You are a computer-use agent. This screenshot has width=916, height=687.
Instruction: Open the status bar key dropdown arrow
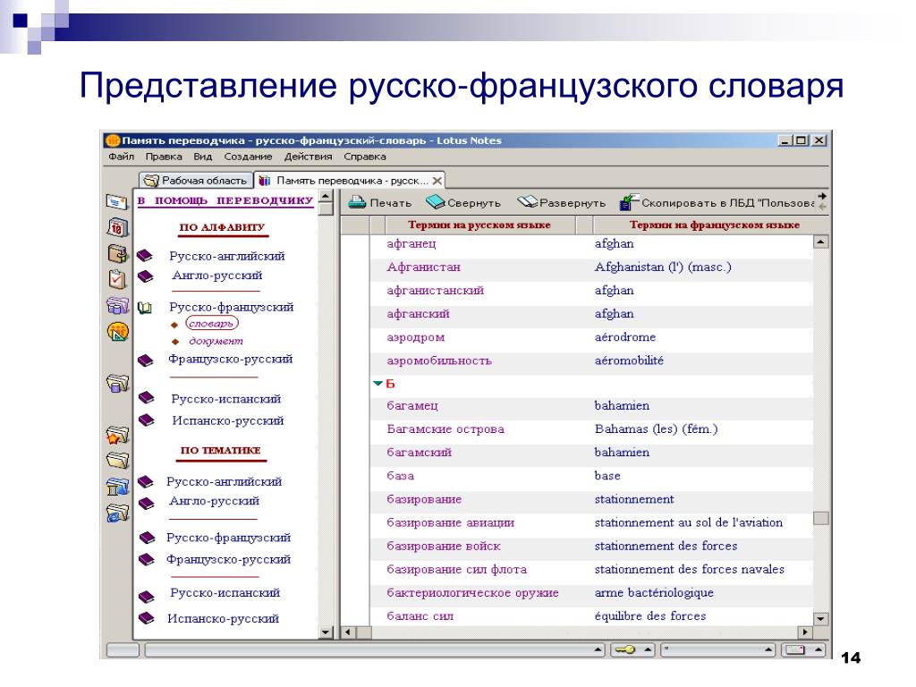pos(648,649)
